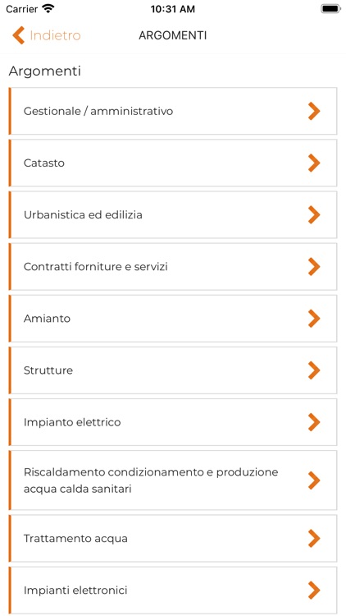The width and height of the screenshot is (346, 616).
Task: Choose Impianto elettrico entry
Action: point(173,422)
